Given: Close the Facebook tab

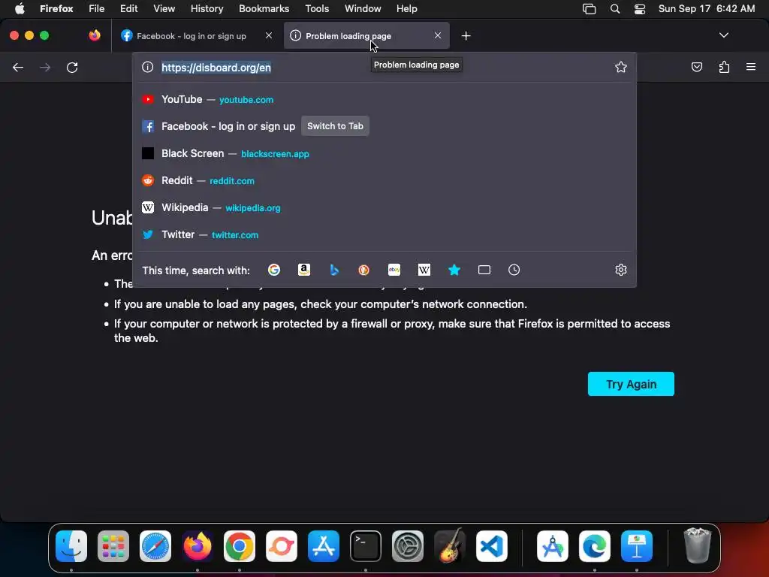Looking at the screenshot, I should click(x=269, y=35).
